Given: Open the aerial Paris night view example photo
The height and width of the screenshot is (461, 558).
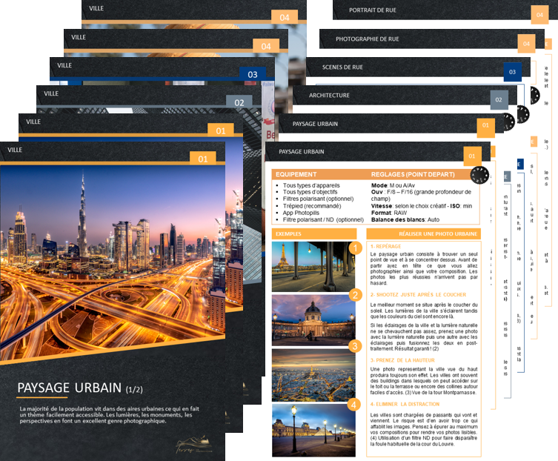Looking at the screenshot, I should click(x=313, y=375).
